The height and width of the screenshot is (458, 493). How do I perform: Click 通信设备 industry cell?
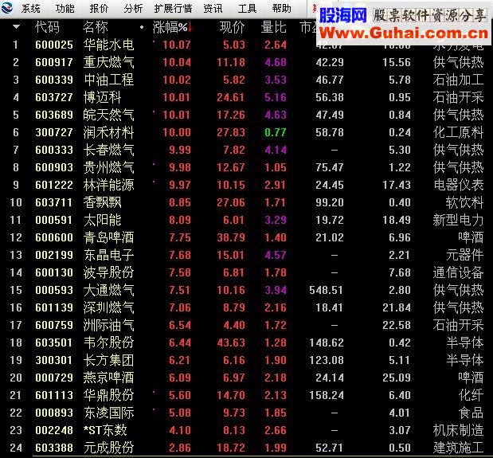pyautogui.click(x=458, y=272)
